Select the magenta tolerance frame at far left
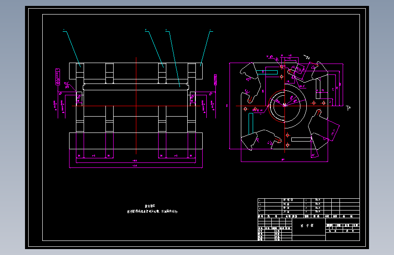 pyautogui.click(x=58, y=77)
